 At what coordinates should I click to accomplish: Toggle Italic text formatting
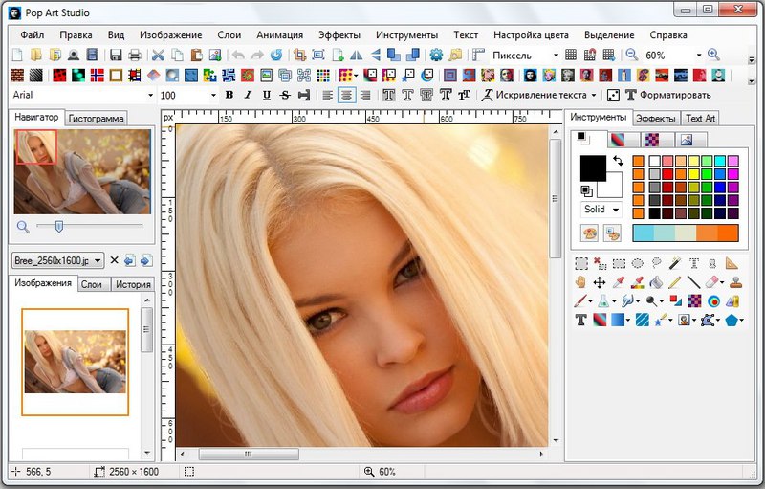coord(248,95)
